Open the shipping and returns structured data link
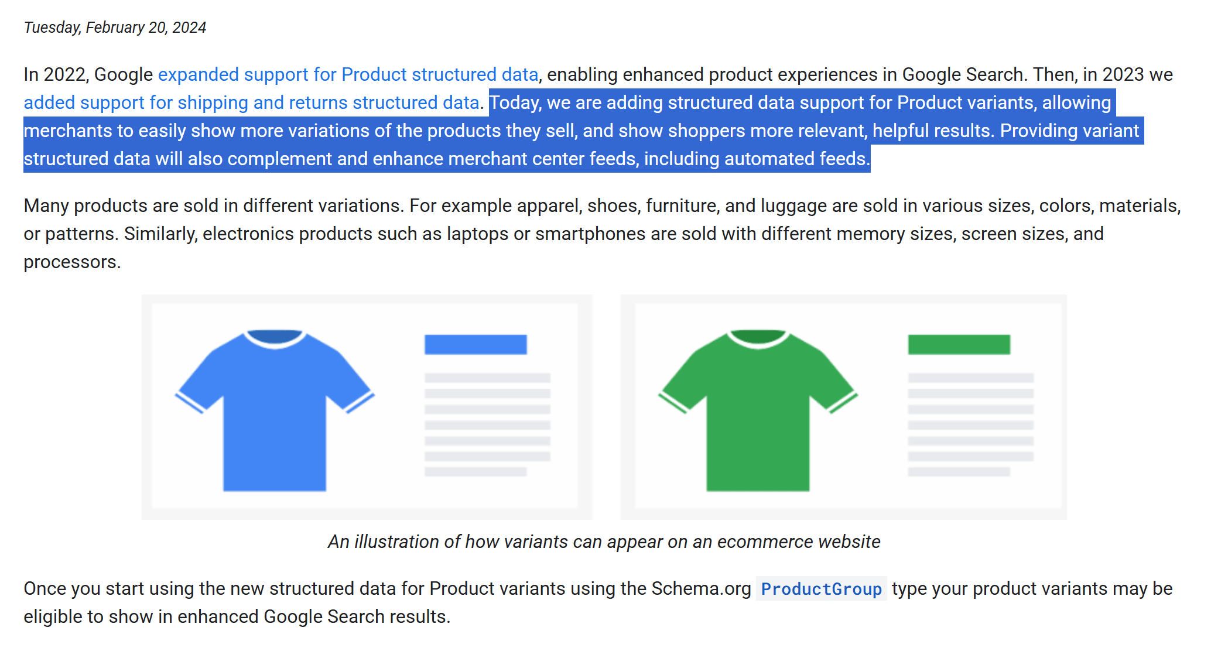This screenshot has width=1211, height=651. tap(251, 103)
